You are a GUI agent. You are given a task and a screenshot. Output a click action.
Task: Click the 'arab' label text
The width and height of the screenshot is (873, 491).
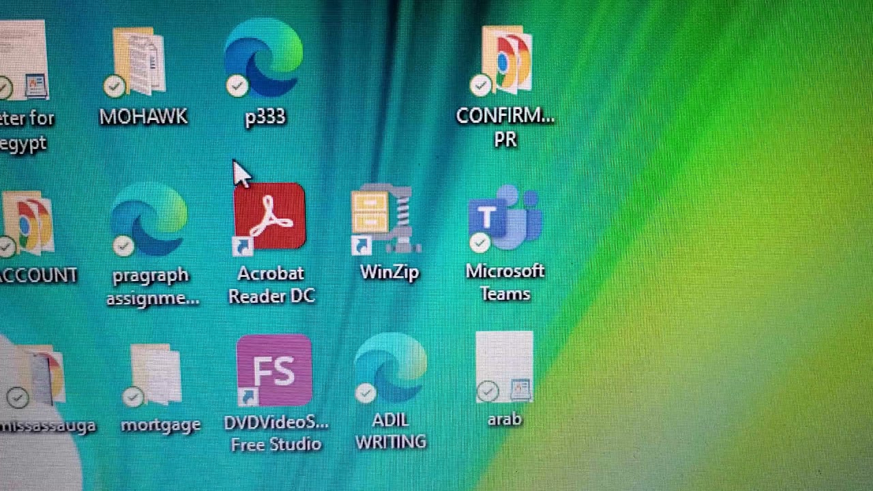[x=505, y=419]
